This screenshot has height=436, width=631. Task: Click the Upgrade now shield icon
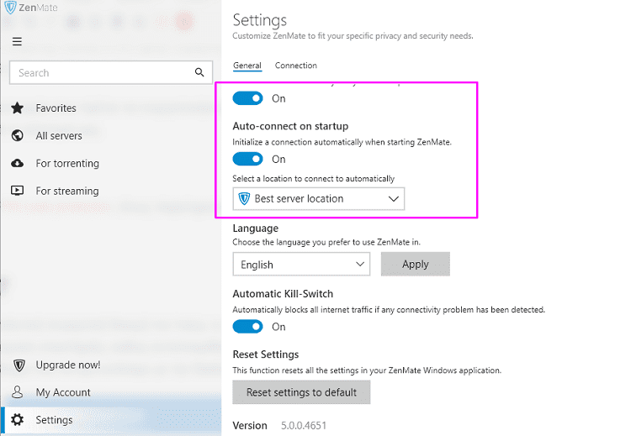click(19, 365)
